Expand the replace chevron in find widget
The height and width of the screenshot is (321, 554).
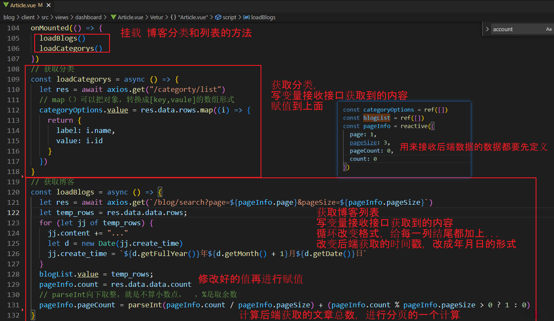(487, 29)
